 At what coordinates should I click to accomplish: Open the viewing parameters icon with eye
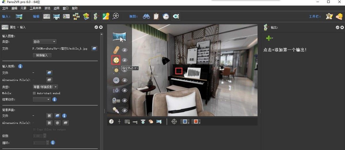56,16
